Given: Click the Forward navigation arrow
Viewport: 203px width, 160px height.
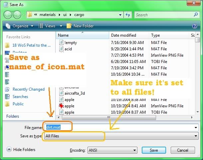Looking at the screenshot, I should pyautogui.click(x=17, y=15).
